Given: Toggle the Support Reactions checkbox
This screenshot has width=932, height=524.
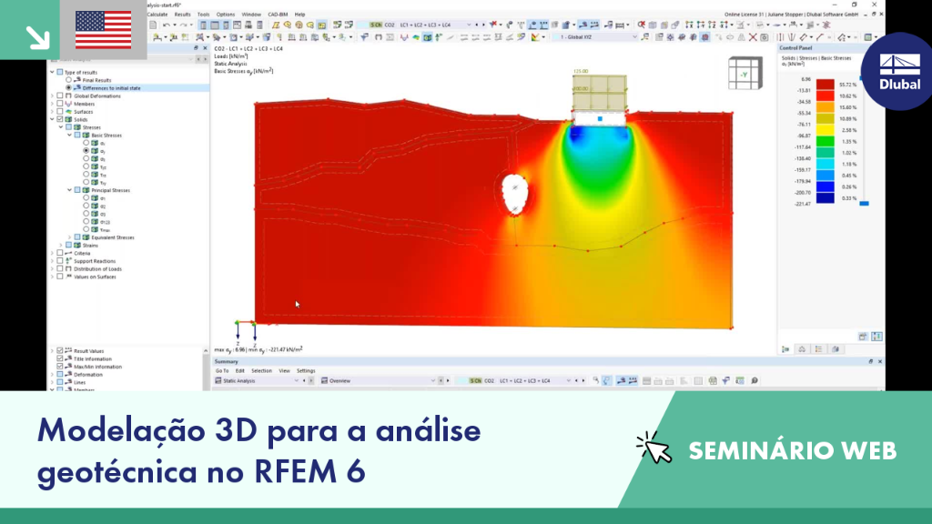Looking at the screenshot, I should click(60, 261).
